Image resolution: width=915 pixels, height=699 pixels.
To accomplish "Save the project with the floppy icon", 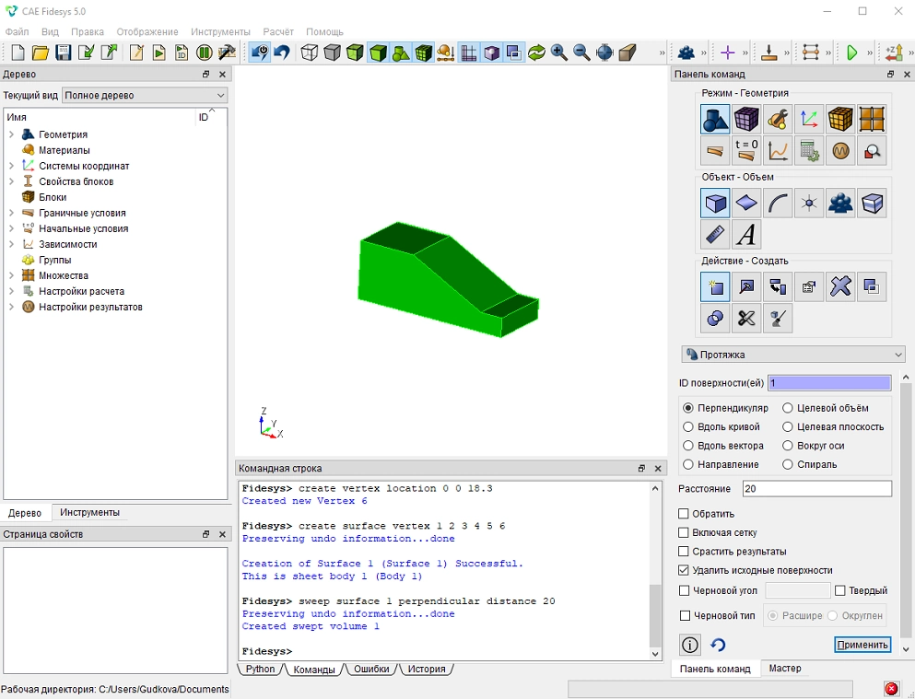I will click(x=63, y=52).
